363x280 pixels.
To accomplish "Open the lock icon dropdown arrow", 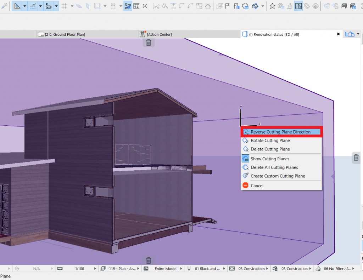I will click(x=121, y=6).
